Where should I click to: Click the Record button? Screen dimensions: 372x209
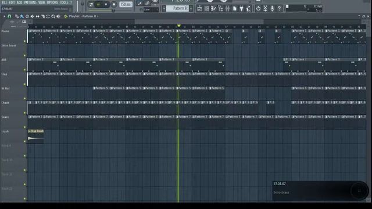pos(114,5)
